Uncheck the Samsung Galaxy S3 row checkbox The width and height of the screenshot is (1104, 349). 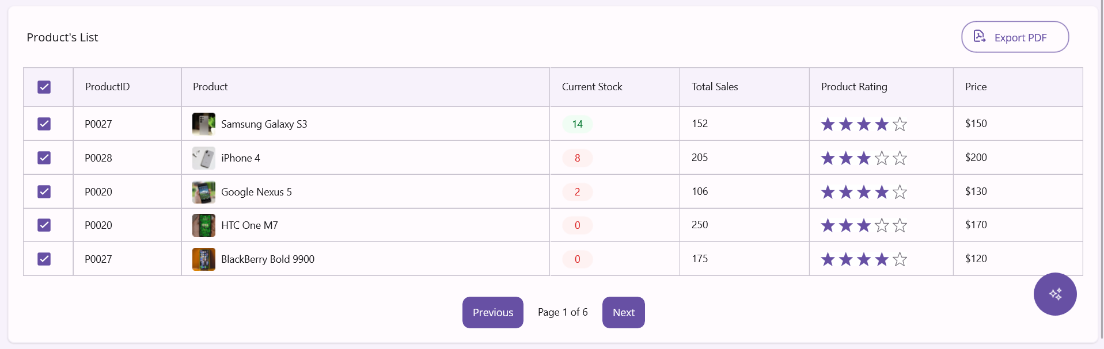[x=44, y=124]
